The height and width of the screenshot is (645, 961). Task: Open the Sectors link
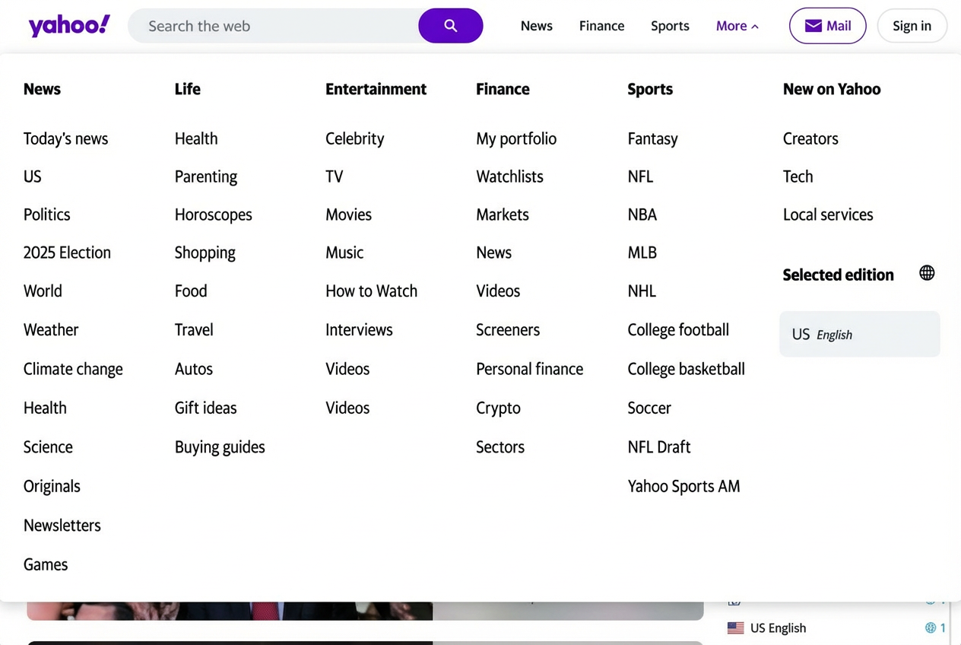500,446
